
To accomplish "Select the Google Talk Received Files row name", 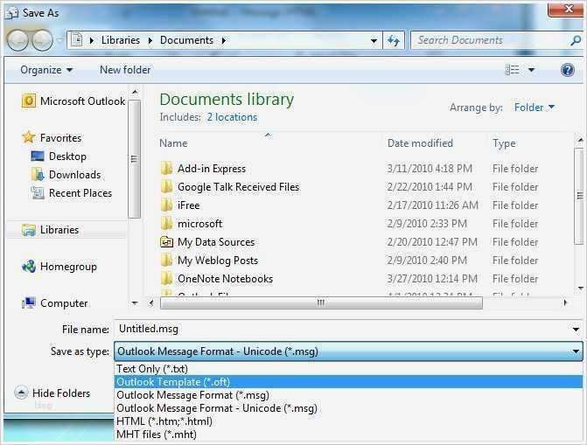I will (238, 187).
